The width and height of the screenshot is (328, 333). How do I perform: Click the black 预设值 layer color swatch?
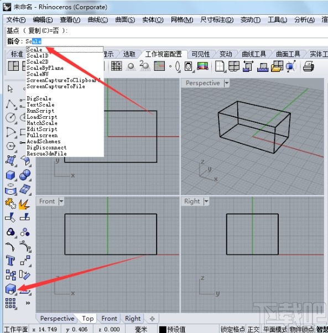pyautogui.click(x=163, y=330)
